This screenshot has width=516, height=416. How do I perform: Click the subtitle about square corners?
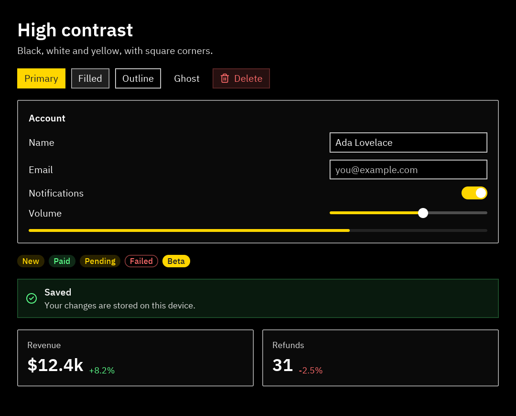(115, 51)
